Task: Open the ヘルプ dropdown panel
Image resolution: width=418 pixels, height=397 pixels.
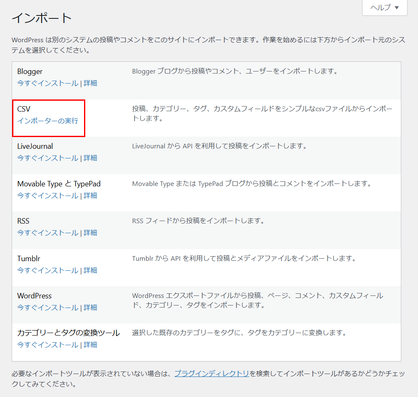Action: [380, 7]
